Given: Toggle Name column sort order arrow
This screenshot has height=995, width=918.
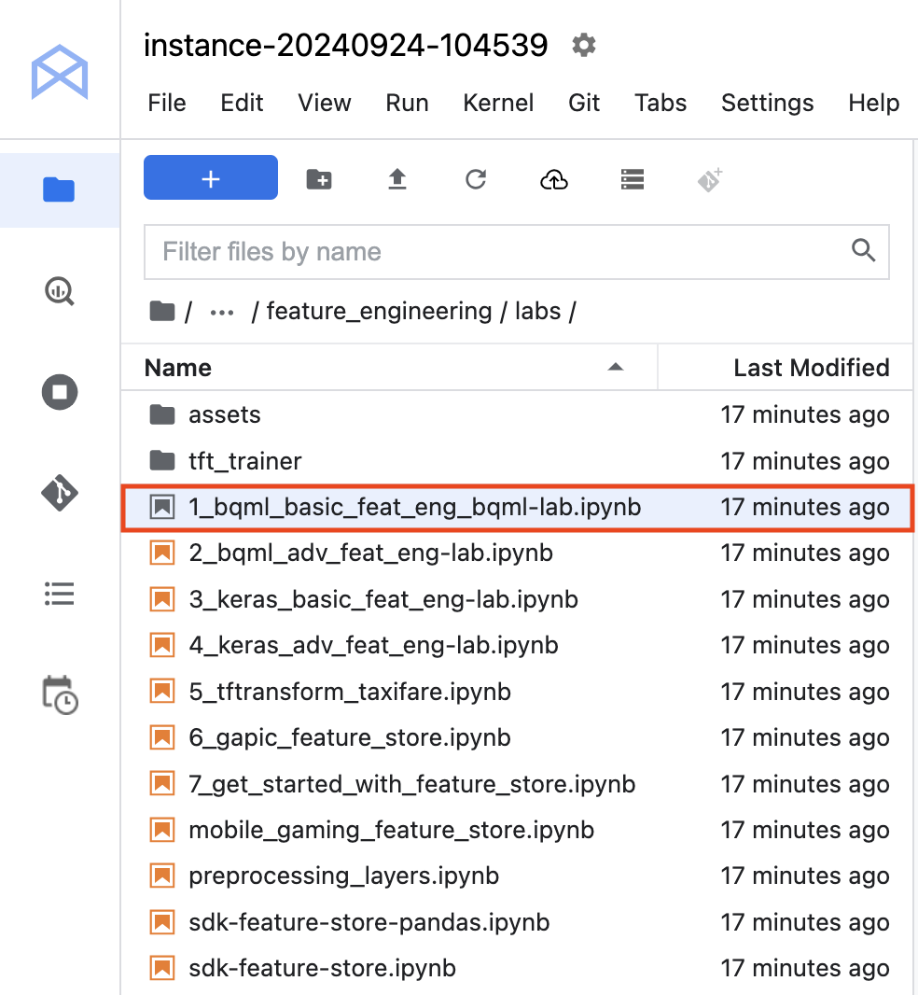Looking at the screenshot, I should pos(615,368).
